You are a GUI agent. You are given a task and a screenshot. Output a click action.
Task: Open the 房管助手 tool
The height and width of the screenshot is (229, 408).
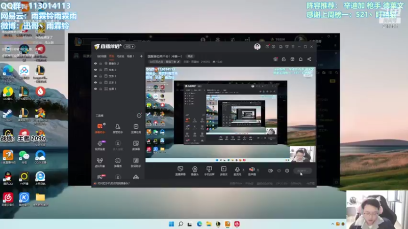click(118, 128)
